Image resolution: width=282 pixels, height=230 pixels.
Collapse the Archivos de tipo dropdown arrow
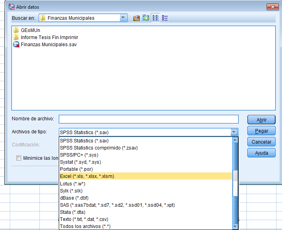point(234,132)
